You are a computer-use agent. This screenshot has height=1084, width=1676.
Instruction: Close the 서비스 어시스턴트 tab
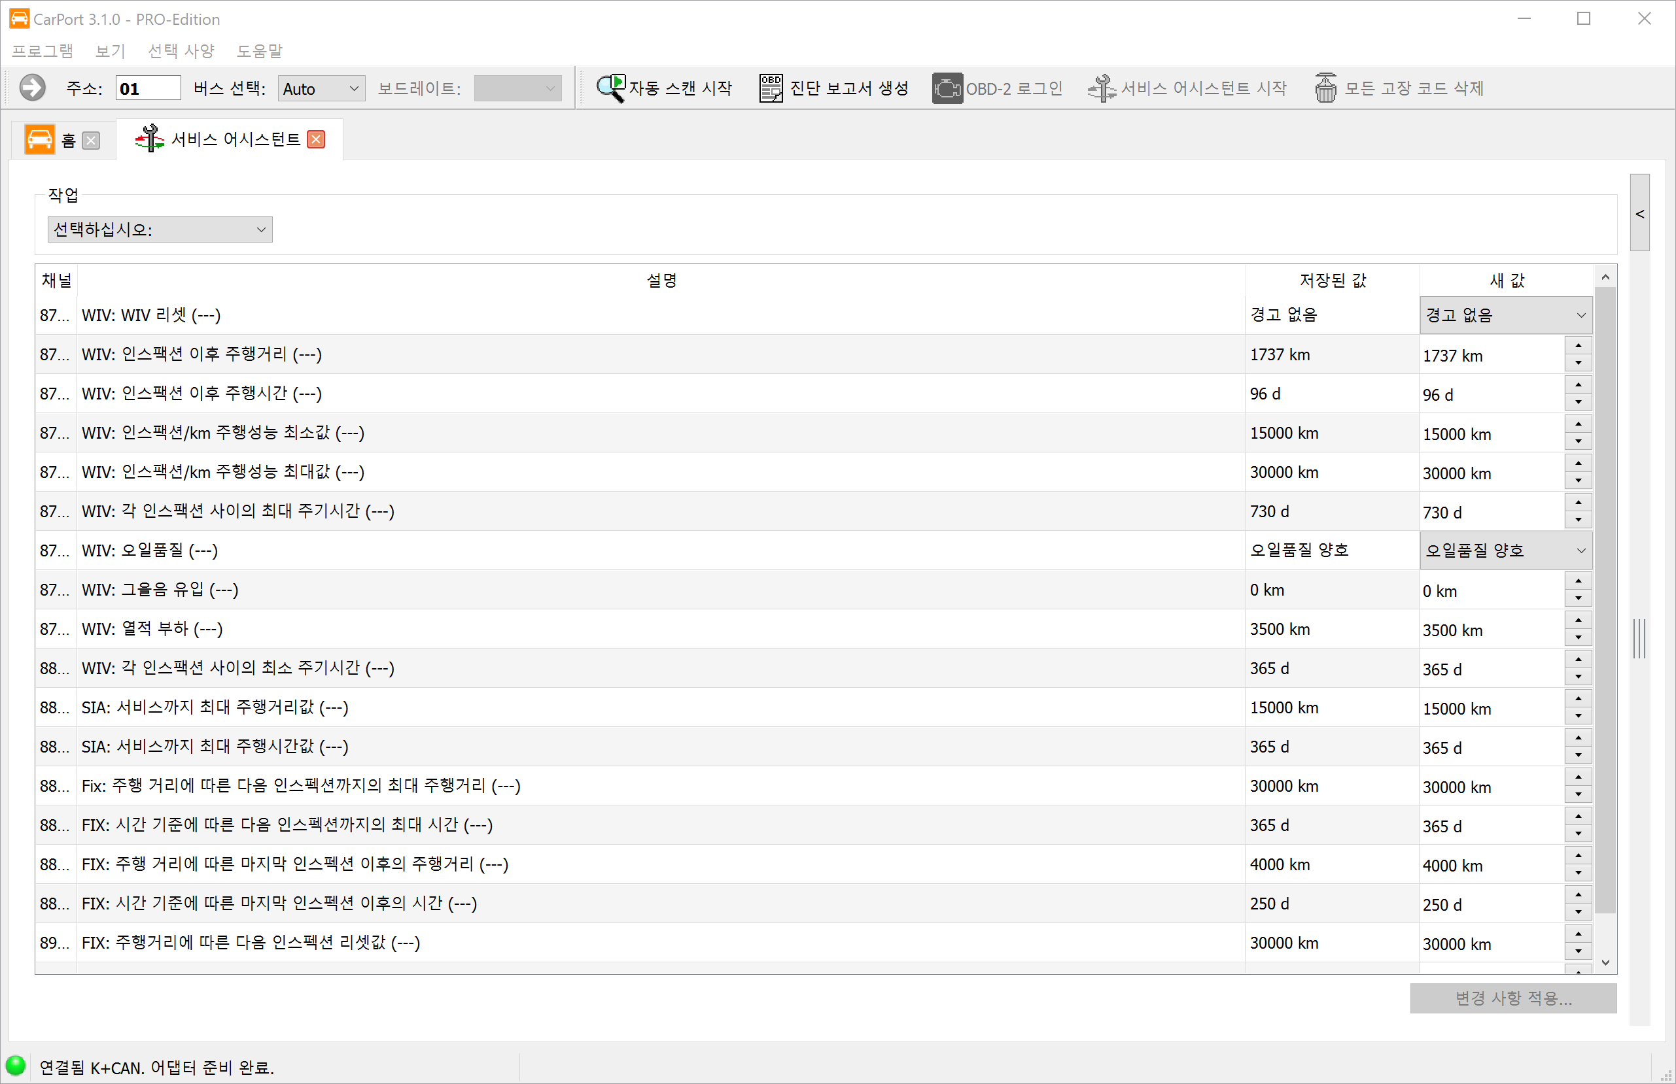pyautogui.click(x=315, y=139)
